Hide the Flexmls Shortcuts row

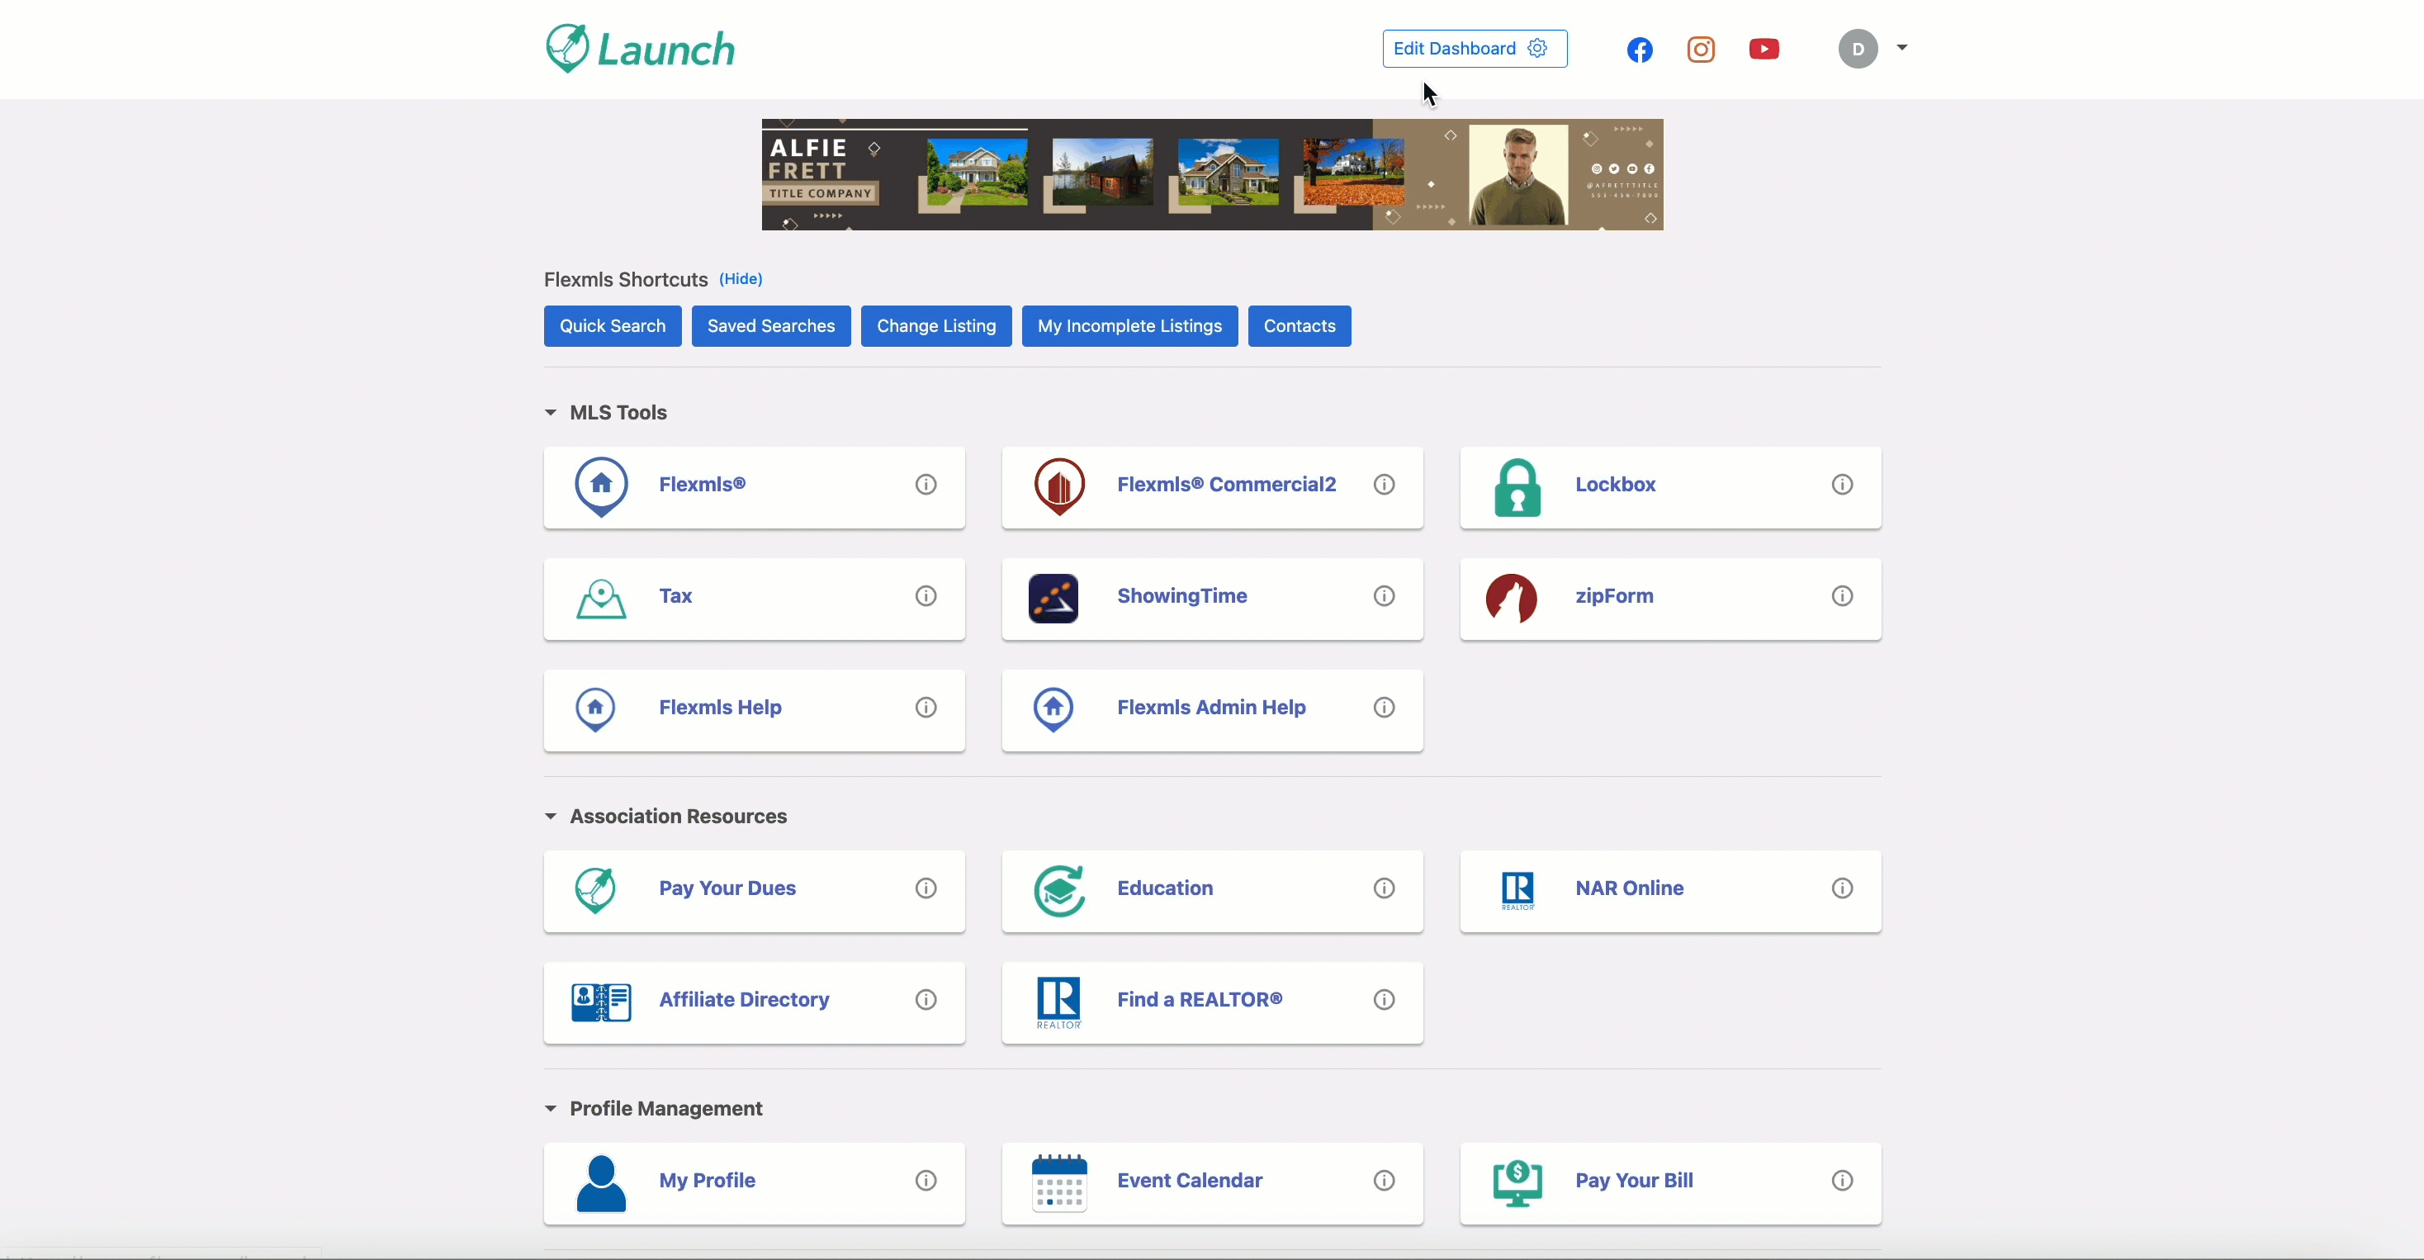coord(741,278)
